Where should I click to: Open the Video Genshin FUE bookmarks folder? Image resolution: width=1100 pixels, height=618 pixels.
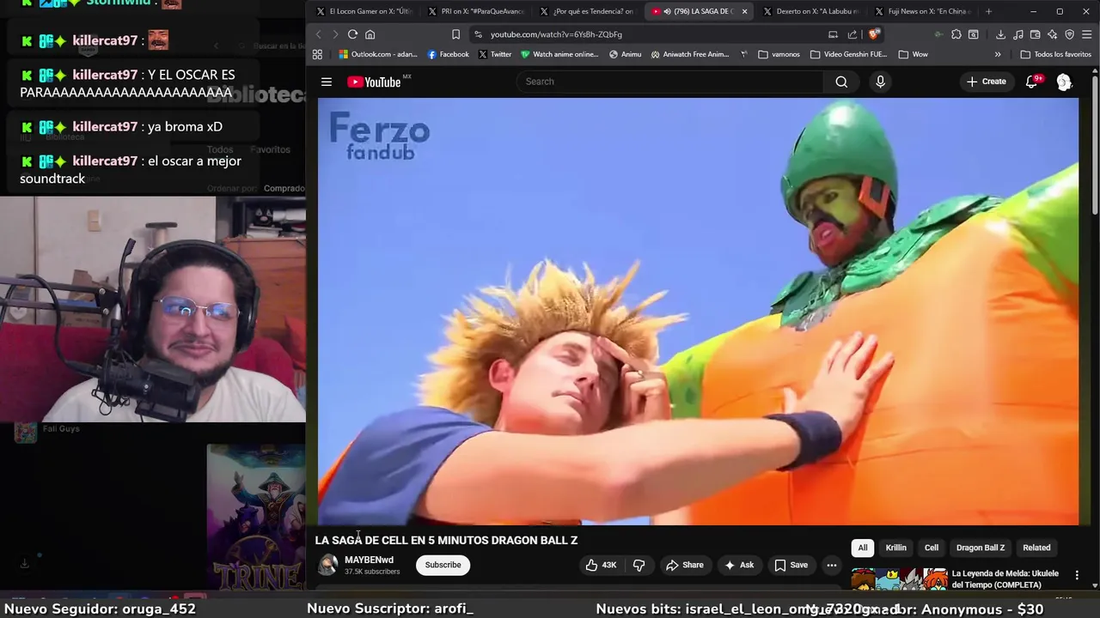pos(848,54)
